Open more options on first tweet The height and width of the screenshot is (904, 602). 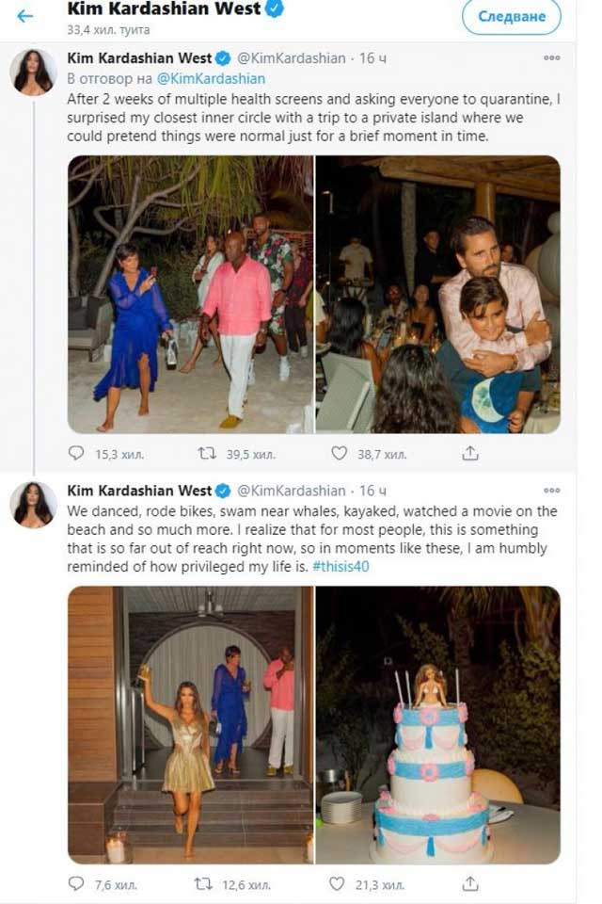point(551,58)
